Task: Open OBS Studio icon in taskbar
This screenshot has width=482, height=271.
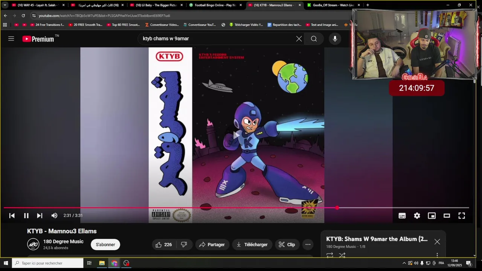Action: pos(127,263)
